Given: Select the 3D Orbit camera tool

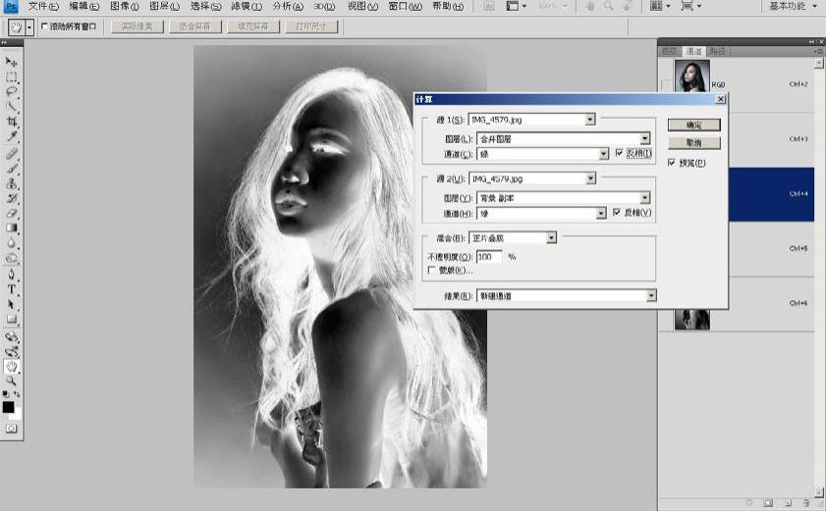Looking at the screenshot, I should click(x=11, y=351).
